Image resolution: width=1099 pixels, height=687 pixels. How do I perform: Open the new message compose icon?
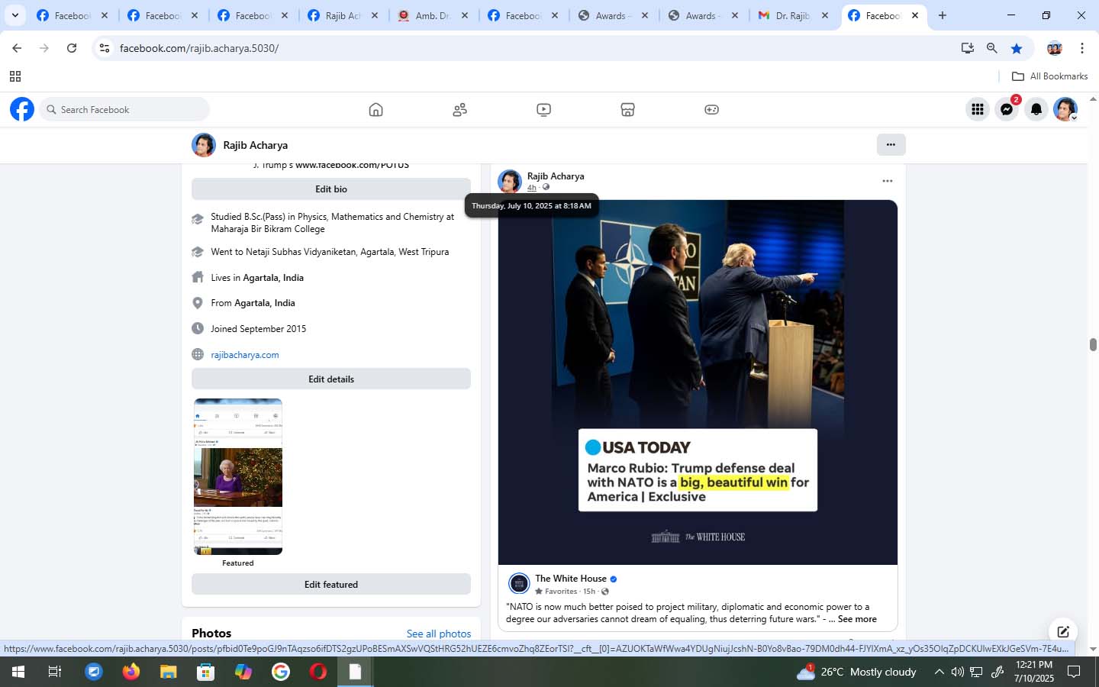pyautogui.click(x=1062, y=632)
